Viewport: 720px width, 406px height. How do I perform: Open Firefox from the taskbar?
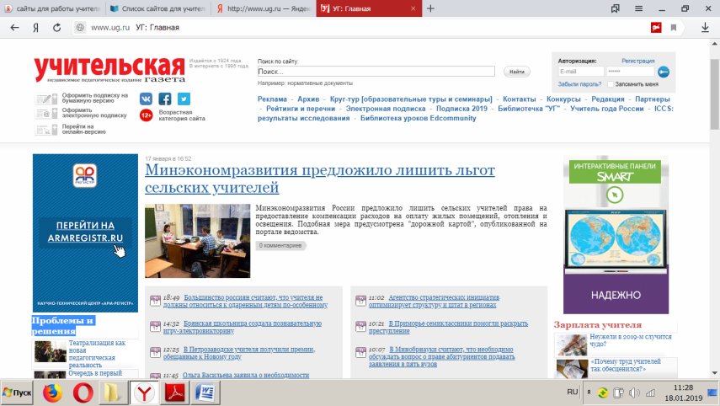(x=52, y=393)
